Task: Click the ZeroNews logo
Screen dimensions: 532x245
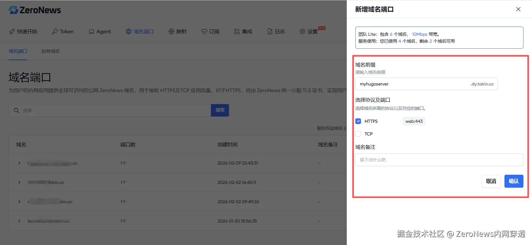Action: 35,10
